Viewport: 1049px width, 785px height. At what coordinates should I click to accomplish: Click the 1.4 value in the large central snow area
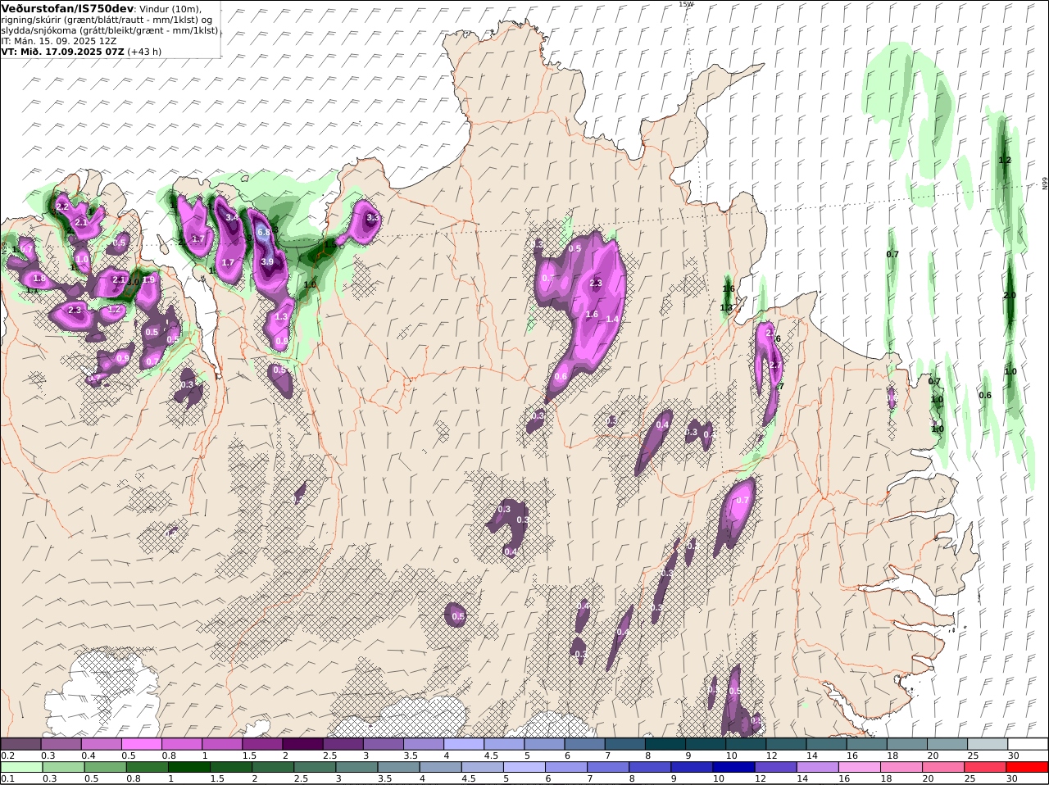coord(611,320)
